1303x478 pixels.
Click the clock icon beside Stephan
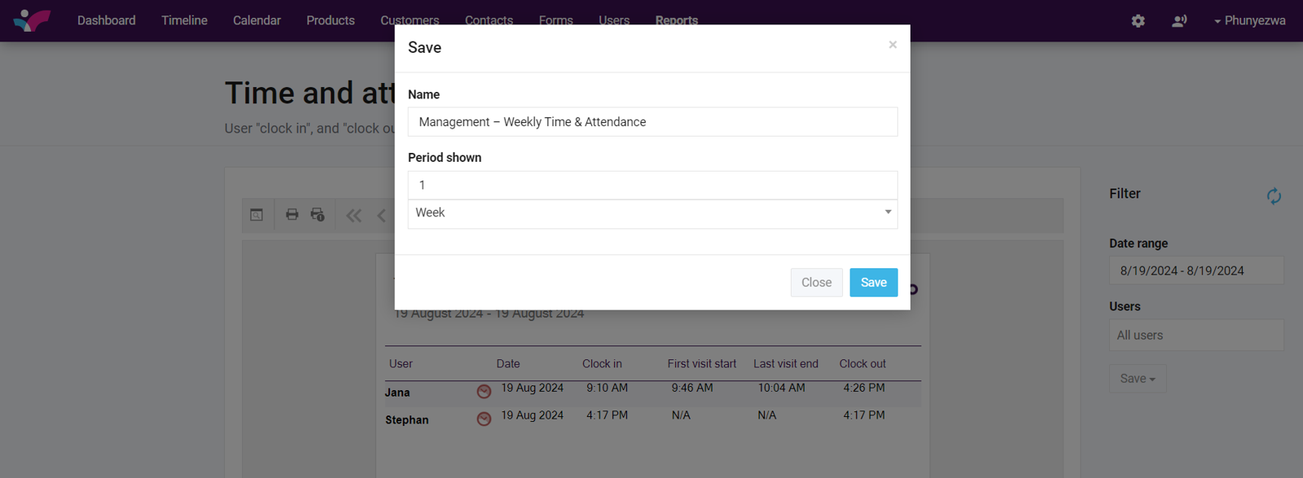point(484,419)
